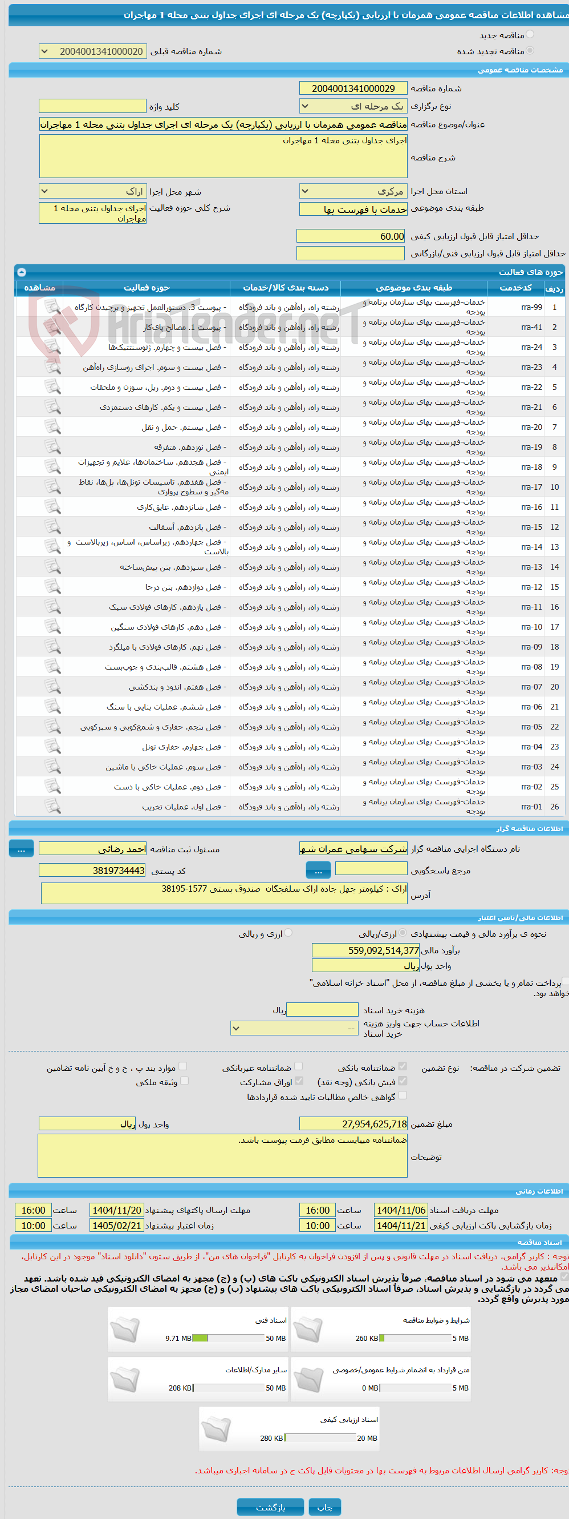569x1519 pixels.
Task: Open the view icon for row rra-21
Action: click(x=52, y=407)
